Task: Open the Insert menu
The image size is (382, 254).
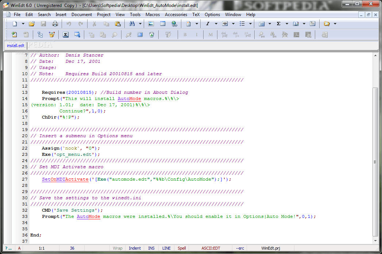Action: pyautogui.click(x=61, y=15)
